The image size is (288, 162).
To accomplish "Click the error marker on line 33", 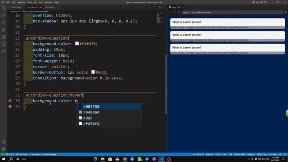I will click(x=10, y=101).
